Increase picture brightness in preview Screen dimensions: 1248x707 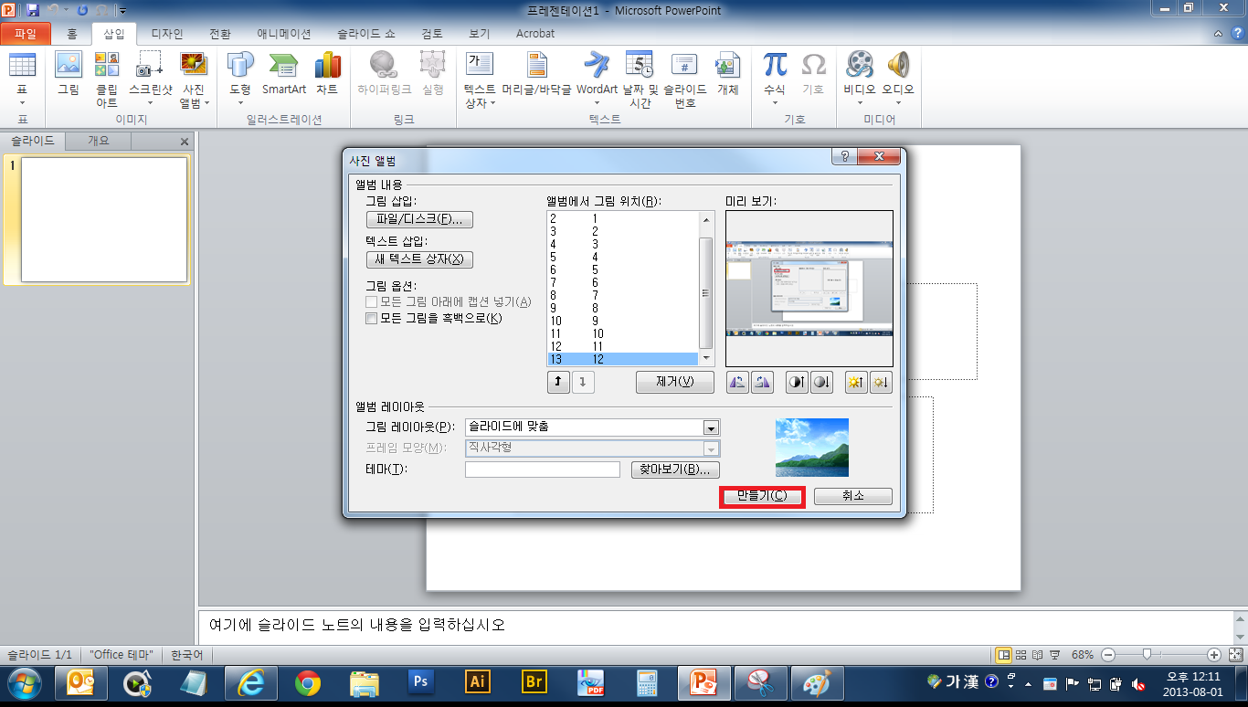point(856,383)
